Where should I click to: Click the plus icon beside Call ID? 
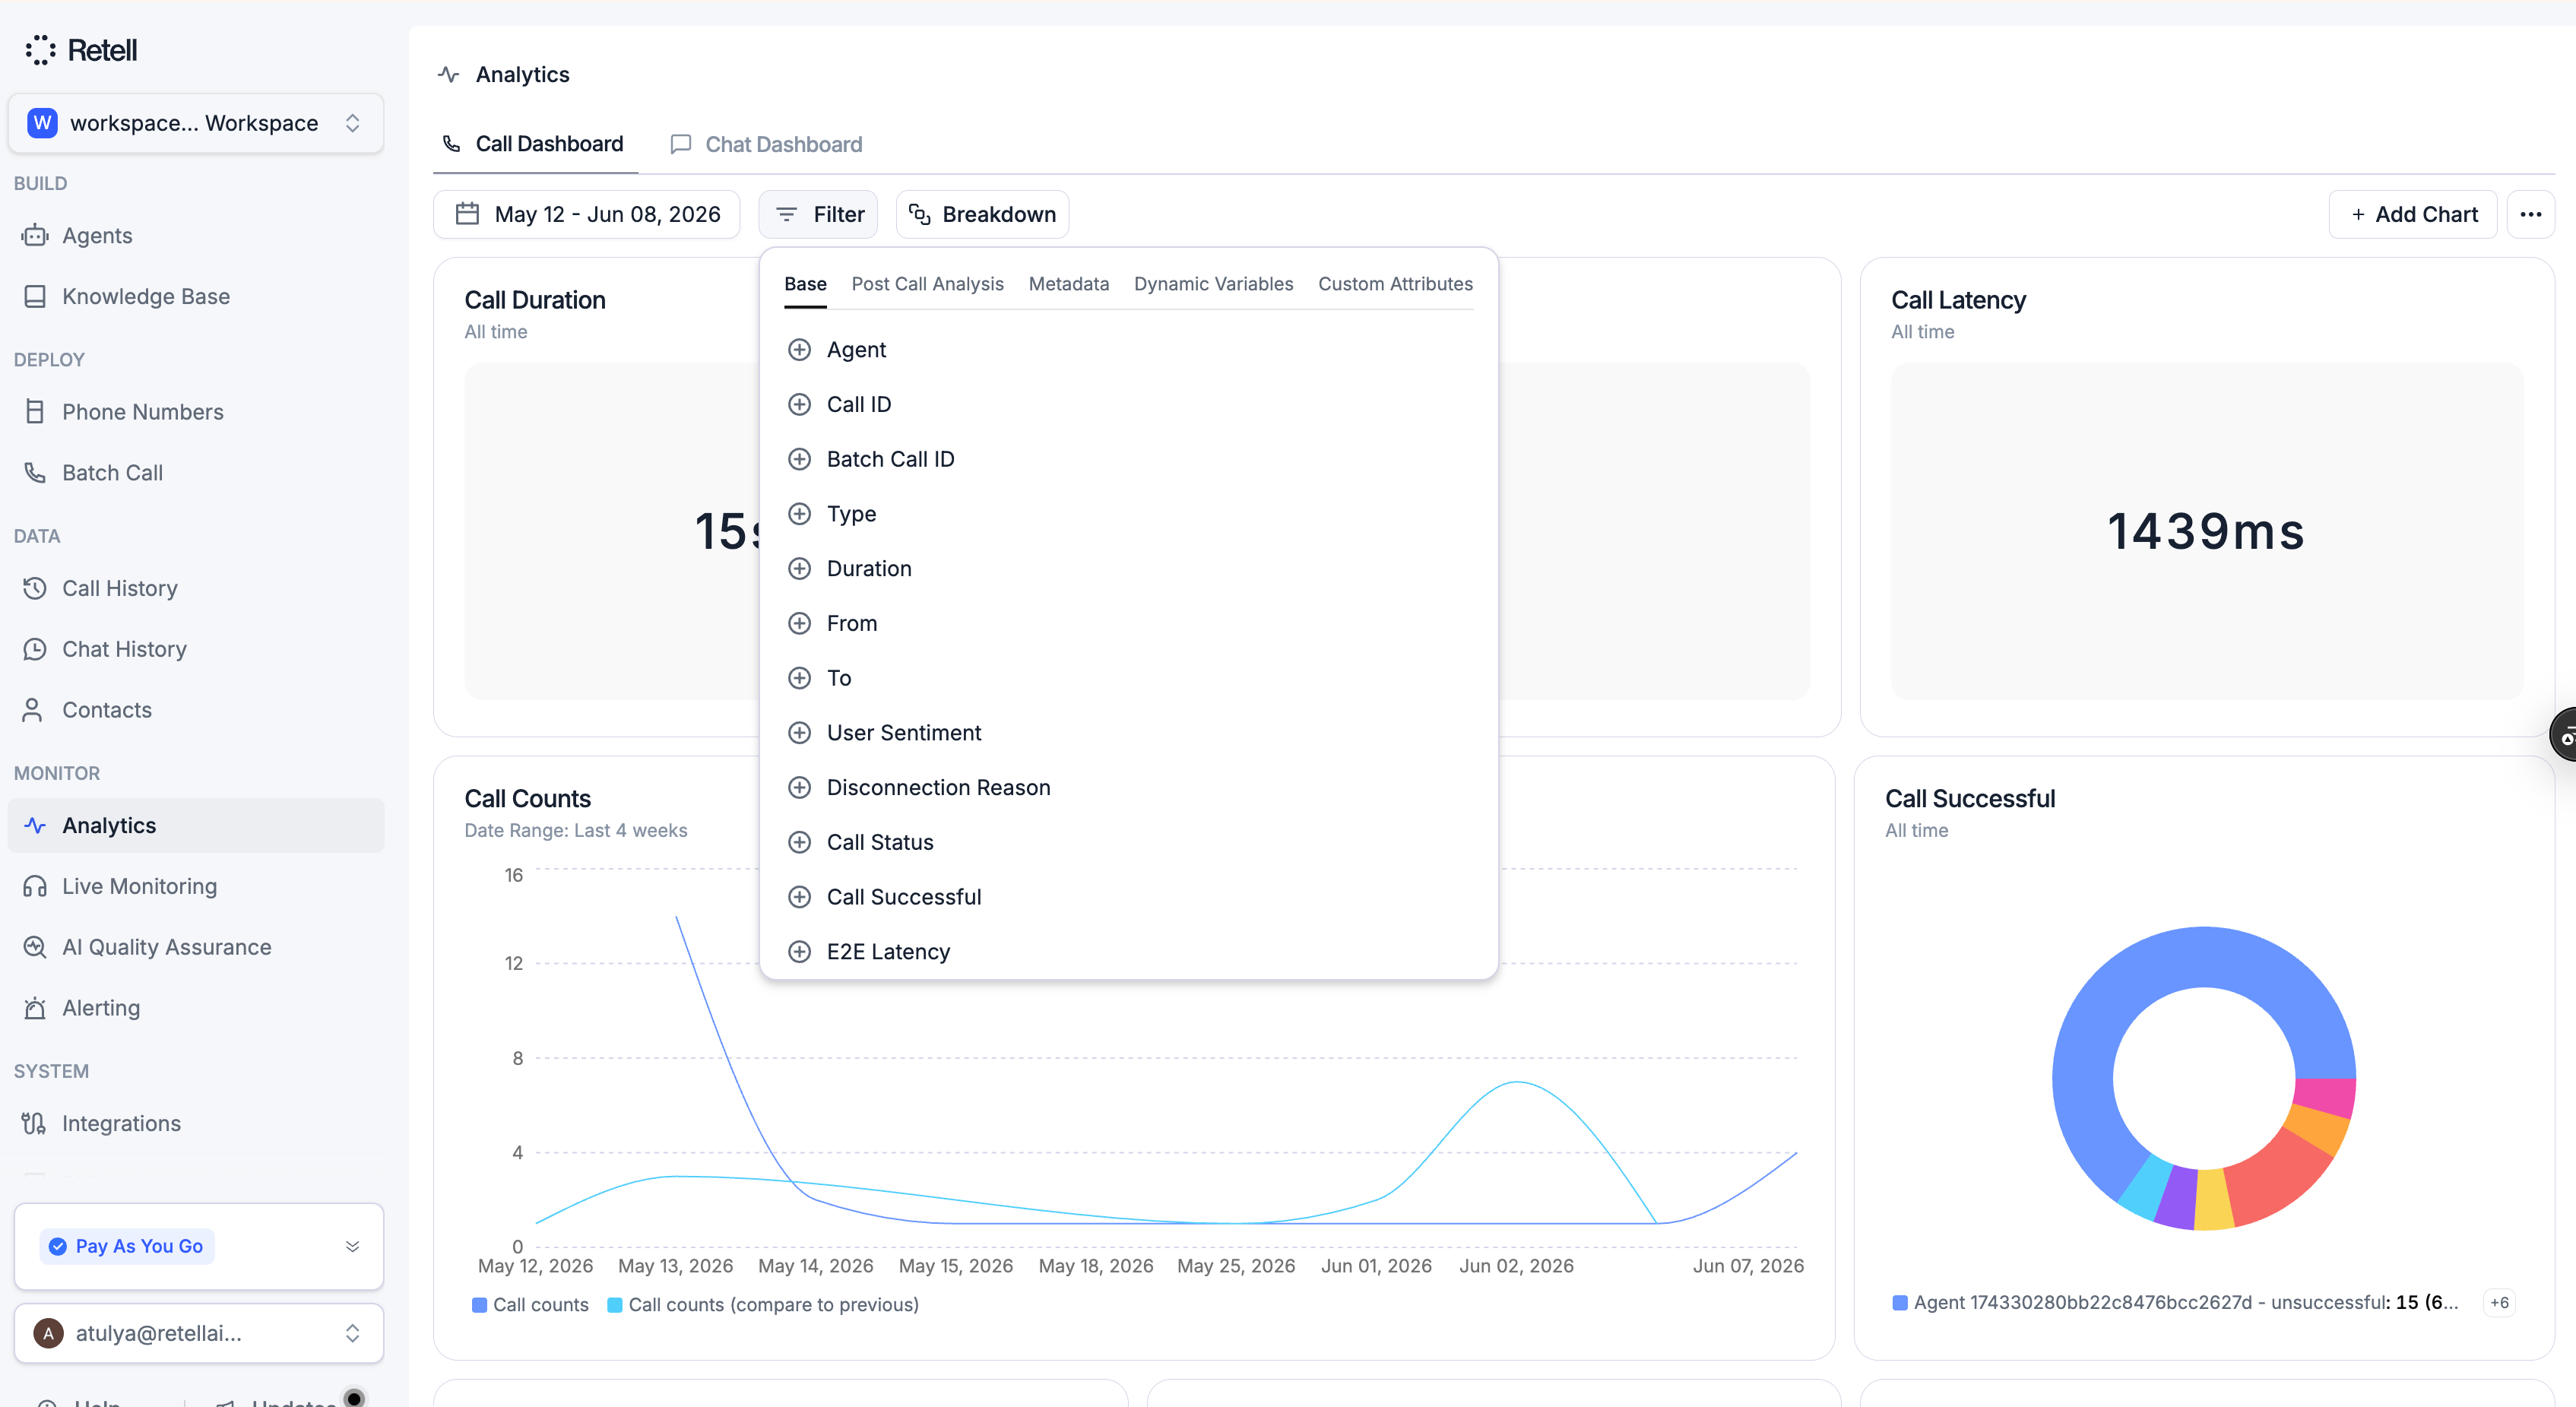799,404
